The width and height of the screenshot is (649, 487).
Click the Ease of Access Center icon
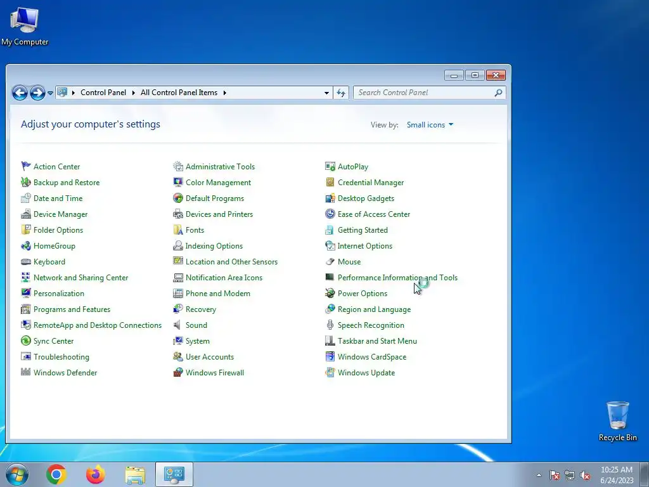tap(330, 214)
